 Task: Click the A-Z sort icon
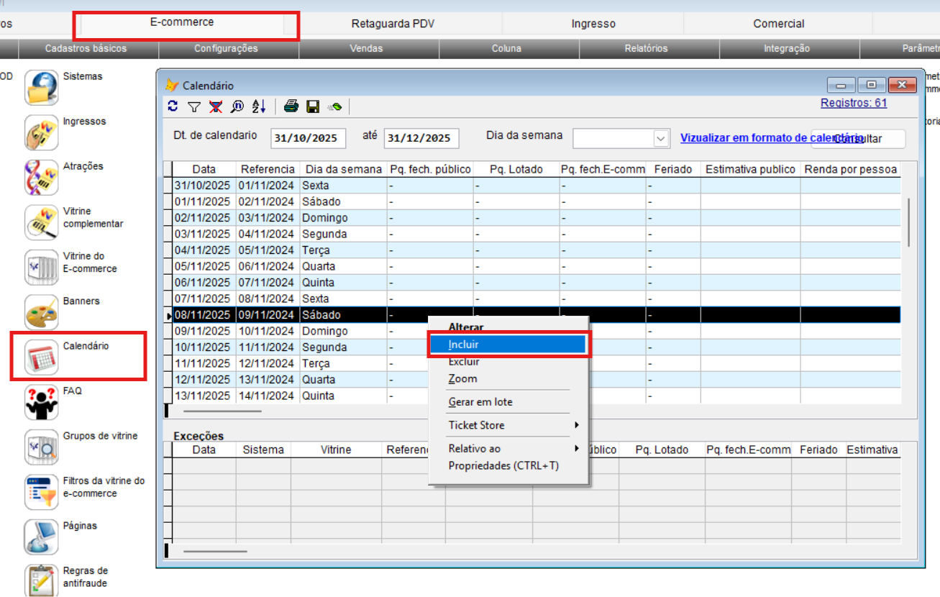coord(259,106)
